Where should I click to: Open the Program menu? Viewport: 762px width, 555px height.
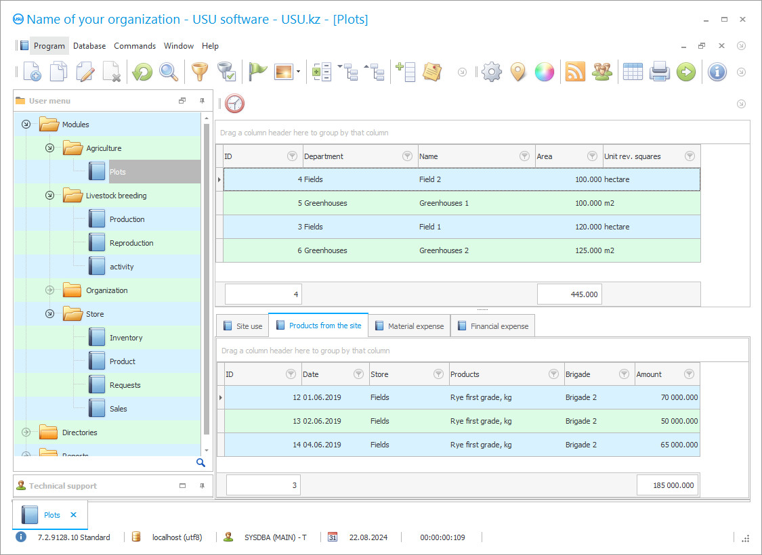49,45
